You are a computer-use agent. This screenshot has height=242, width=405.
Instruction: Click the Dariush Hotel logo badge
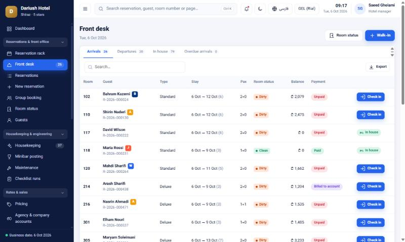coord(11,12)
